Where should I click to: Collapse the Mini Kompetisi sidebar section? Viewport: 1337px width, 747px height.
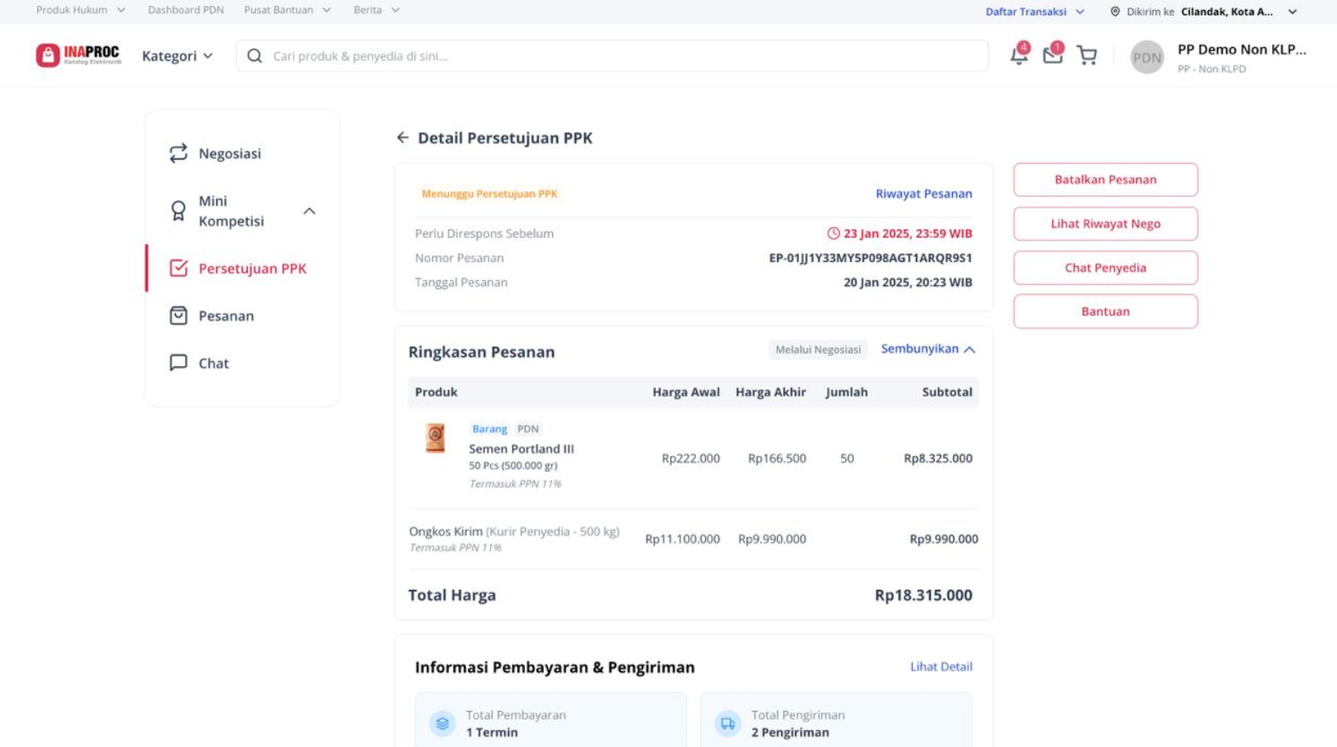[309, 211]
